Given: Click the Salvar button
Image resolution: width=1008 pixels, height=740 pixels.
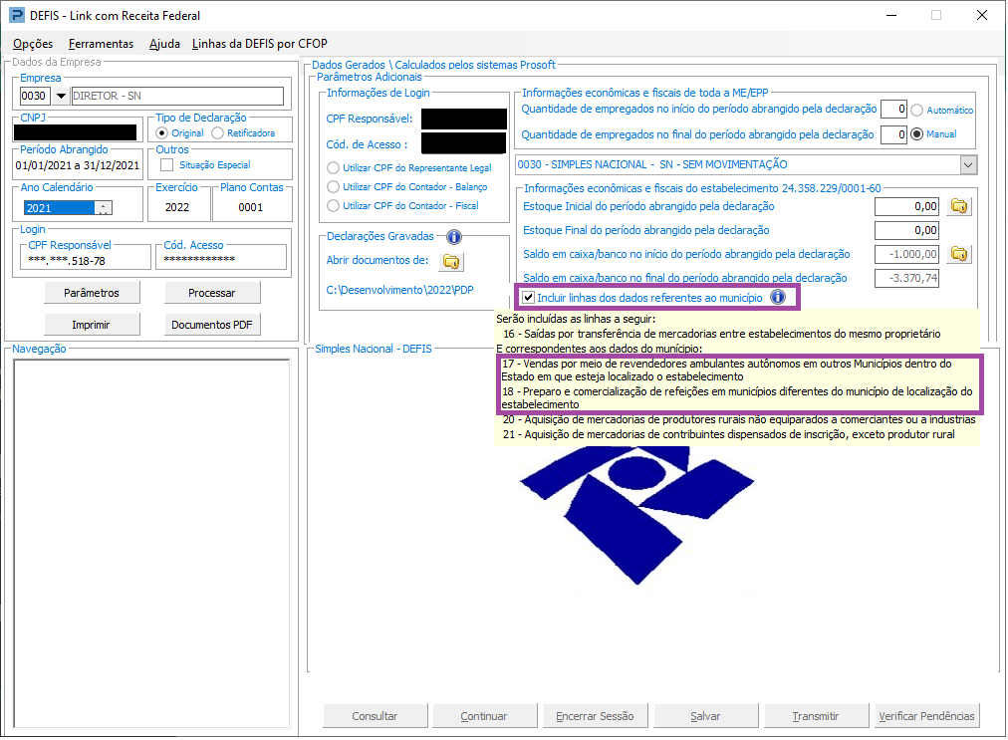Looking at the screenshot, I should 705,715.
